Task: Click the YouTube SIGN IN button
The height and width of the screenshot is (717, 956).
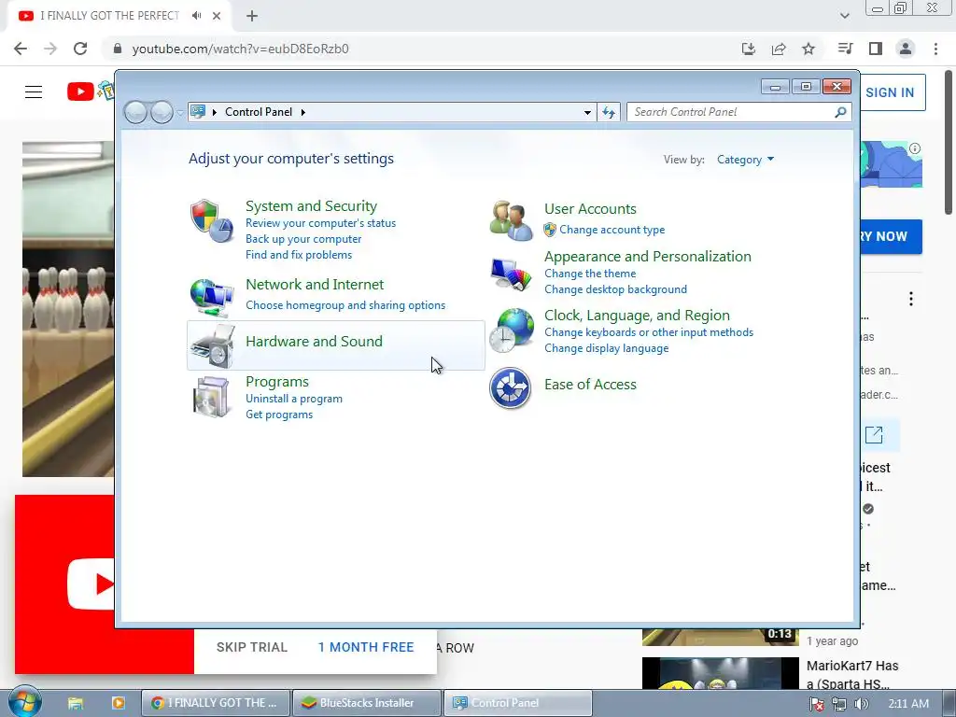Action: point(890,92)
